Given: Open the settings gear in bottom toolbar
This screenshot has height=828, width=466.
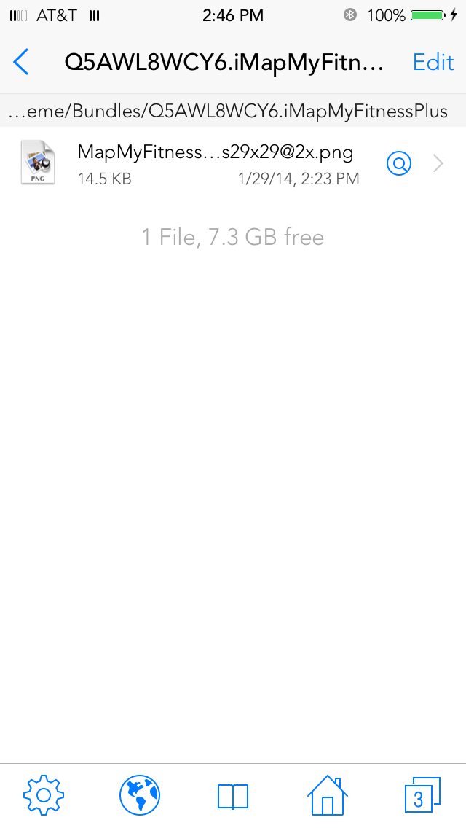Looking at the screenshot, I should [x=44, y=795].
